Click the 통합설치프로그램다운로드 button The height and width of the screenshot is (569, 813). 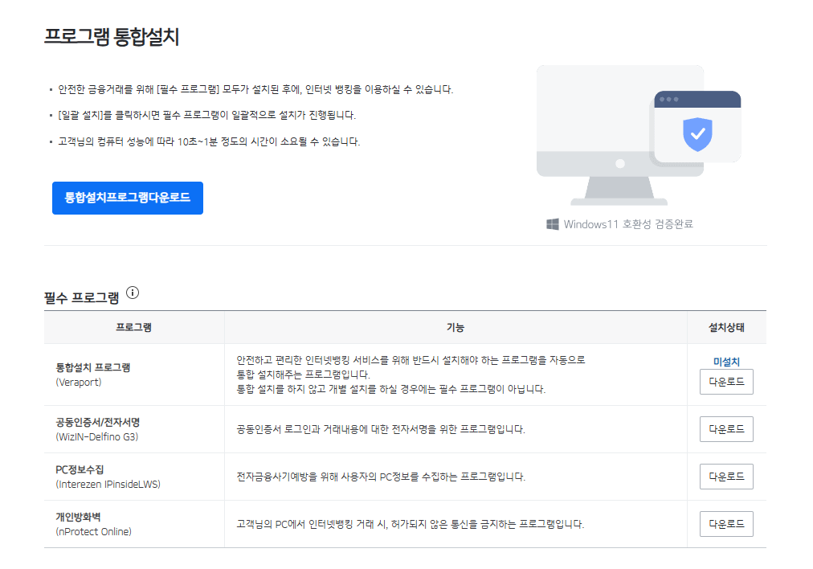point(127,198)
